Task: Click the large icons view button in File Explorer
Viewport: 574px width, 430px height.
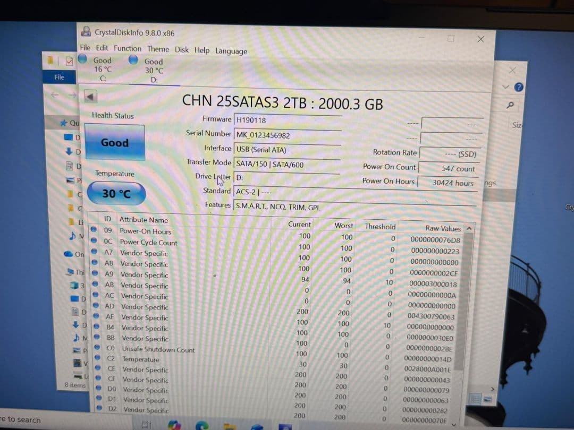Action: click(x=488, y=399)
